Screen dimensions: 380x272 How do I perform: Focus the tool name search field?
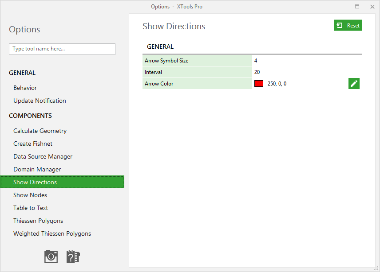62,49
